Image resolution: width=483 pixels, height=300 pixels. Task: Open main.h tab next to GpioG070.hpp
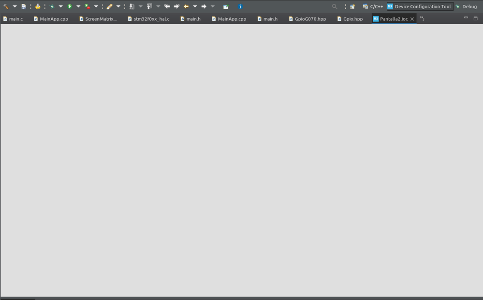click(267, 19)
